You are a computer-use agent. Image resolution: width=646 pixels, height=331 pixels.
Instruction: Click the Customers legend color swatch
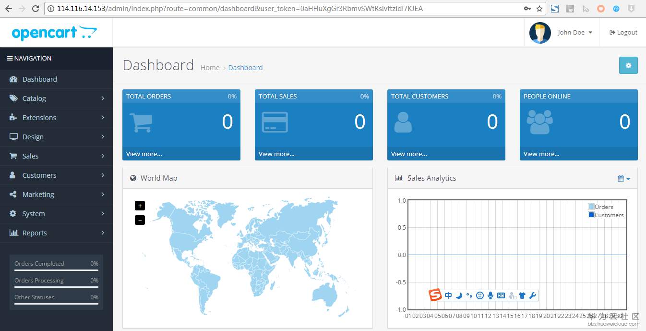click(x=591, y=215)
